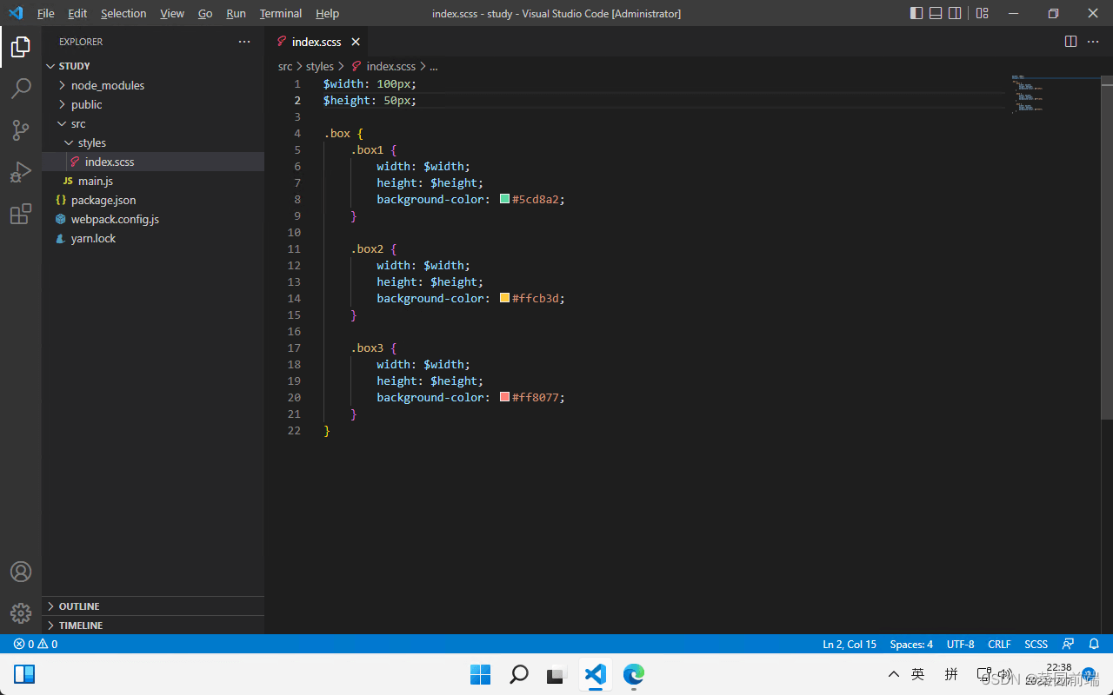Open the Manage gear icon
Viewport: 1113px width, 695px height.
point(21,613)
